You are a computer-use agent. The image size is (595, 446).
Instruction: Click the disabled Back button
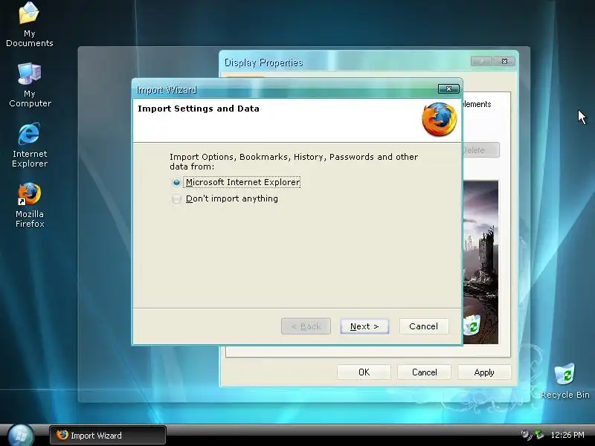(306, 326)
